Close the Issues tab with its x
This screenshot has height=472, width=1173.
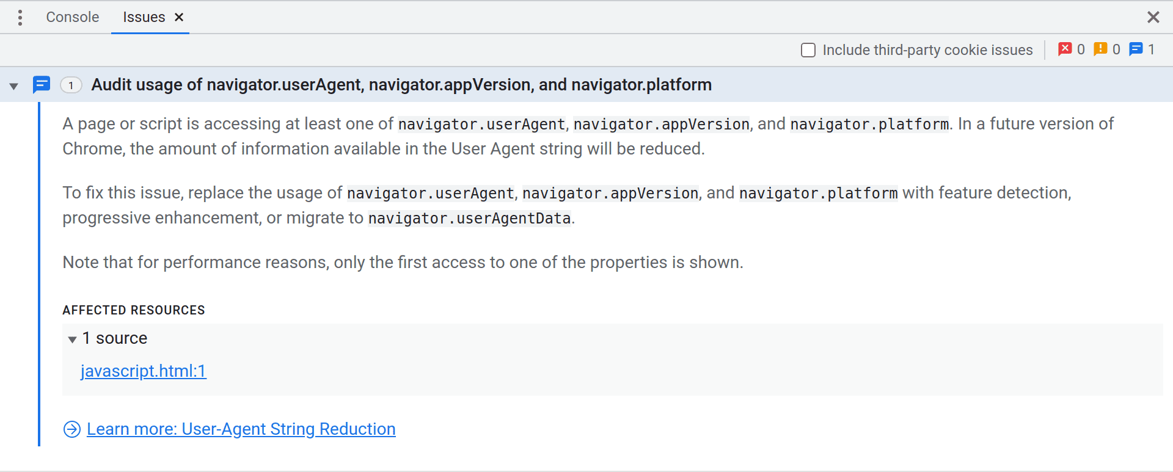179,17
